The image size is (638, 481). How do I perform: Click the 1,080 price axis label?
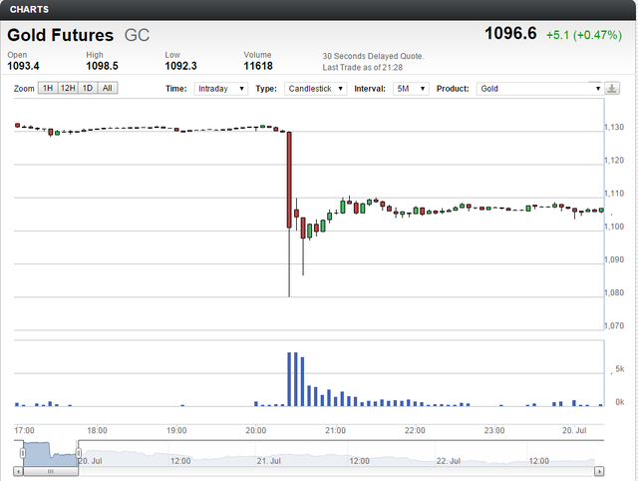tap(614, 292)
